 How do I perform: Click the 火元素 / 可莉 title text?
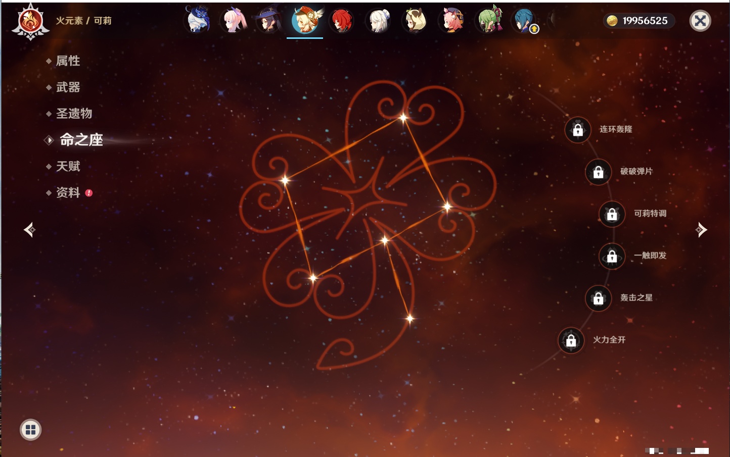tap(83, 21)
